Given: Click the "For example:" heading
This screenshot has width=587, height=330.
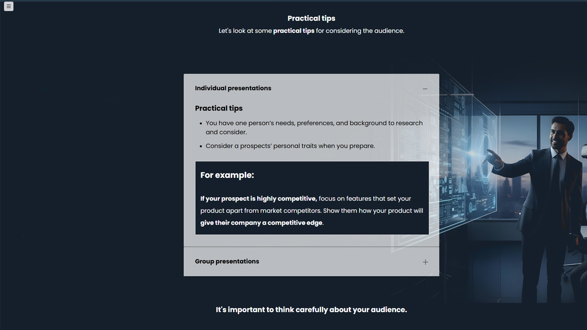Looking at the screenshot, I should coord(227,175).
